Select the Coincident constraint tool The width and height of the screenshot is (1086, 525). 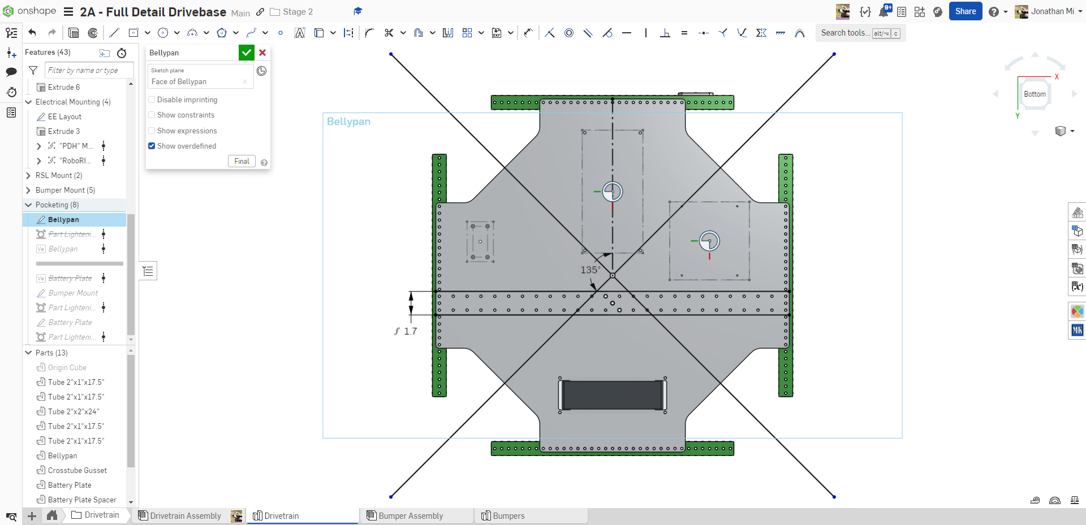click(549, 33)
